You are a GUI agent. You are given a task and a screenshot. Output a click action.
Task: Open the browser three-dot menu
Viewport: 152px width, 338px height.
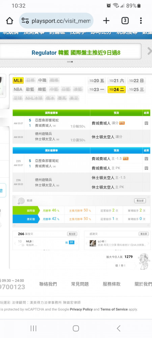[141, 21]
